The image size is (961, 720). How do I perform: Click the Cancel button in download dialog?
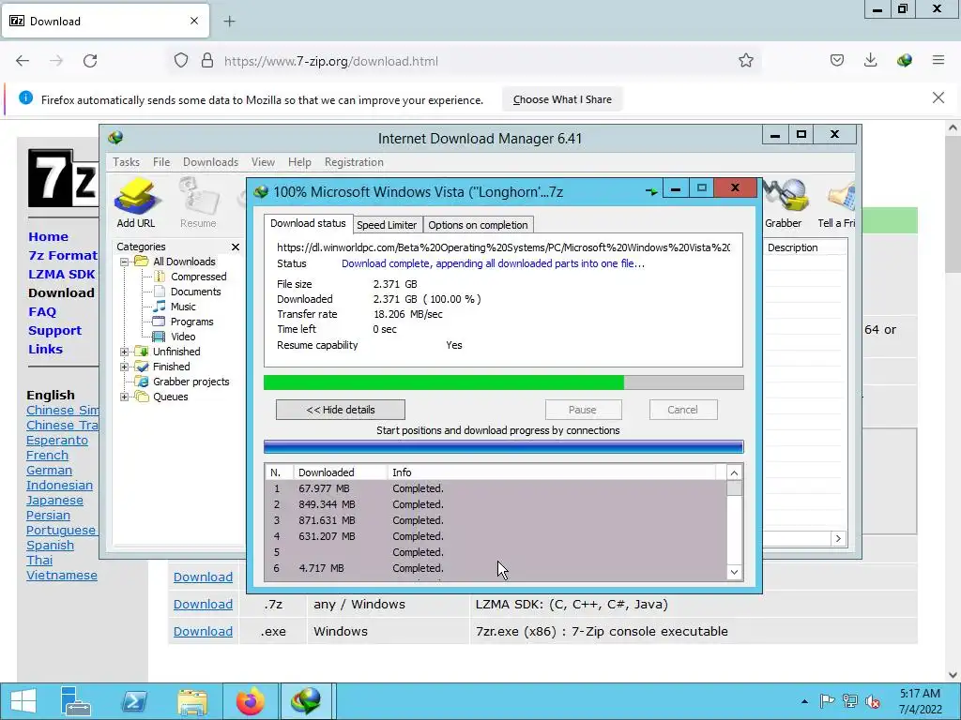click(683, 410)
